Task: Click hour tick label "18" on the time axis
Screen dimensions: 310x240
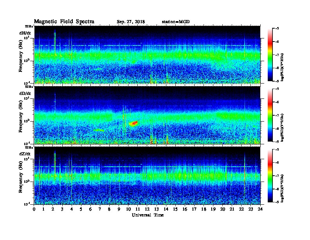Action: [x=204, y=209]
